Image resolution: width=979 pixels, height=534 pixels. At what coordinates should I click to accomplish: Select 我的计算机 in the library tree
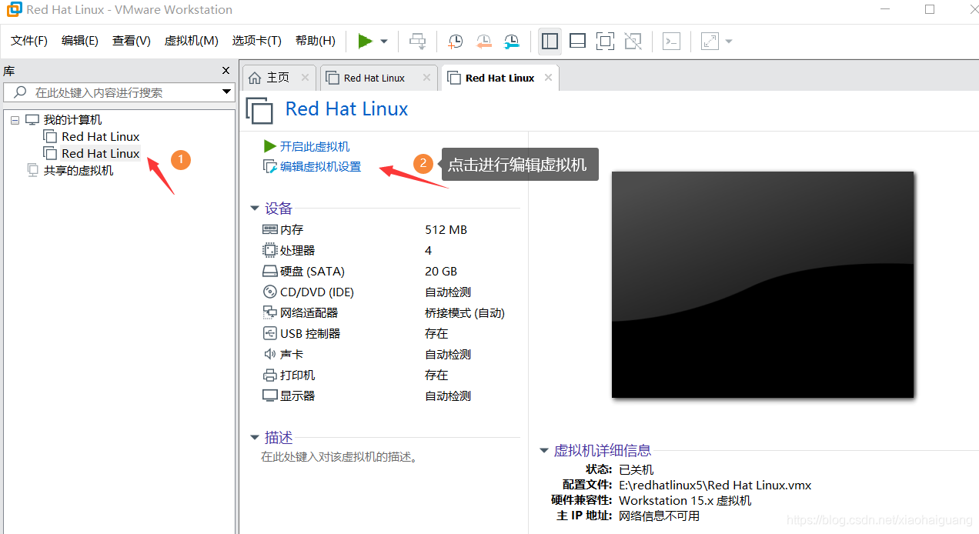[72, 120]
